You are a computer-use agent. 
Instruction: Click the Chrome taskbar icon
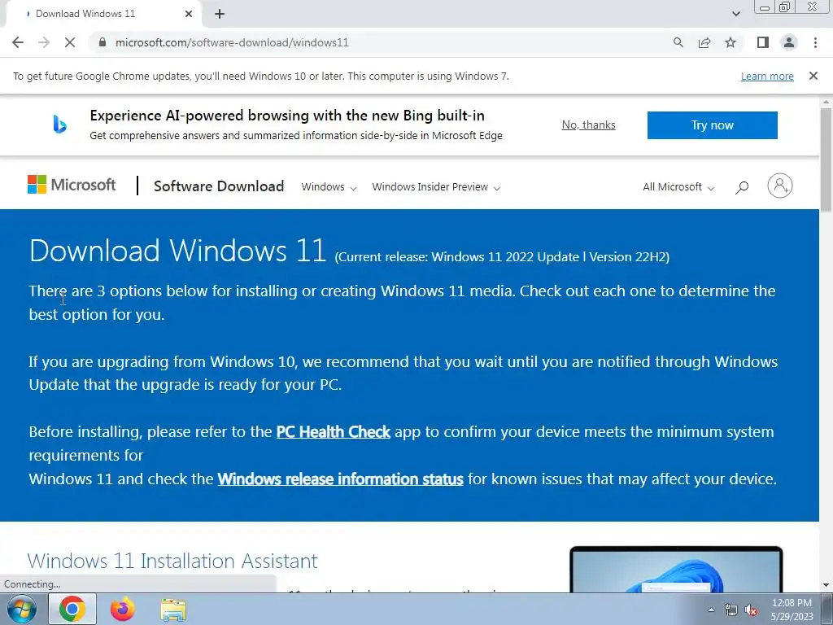click(72, 609)
